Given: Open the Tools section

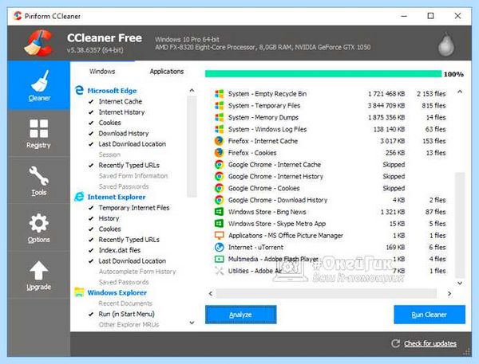Looking at the screenshot, I should [x=39, y=181].
